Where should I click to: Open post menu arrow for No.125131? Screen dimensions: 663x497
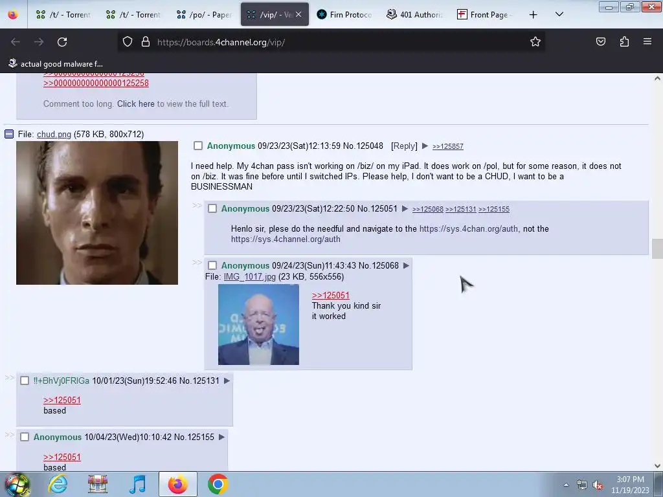click(x=227, y=381)
